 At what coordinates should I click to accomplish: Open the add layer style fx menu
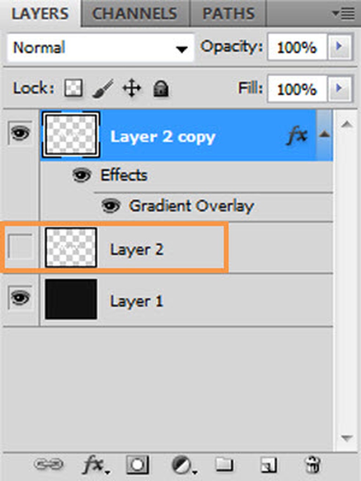94,465
